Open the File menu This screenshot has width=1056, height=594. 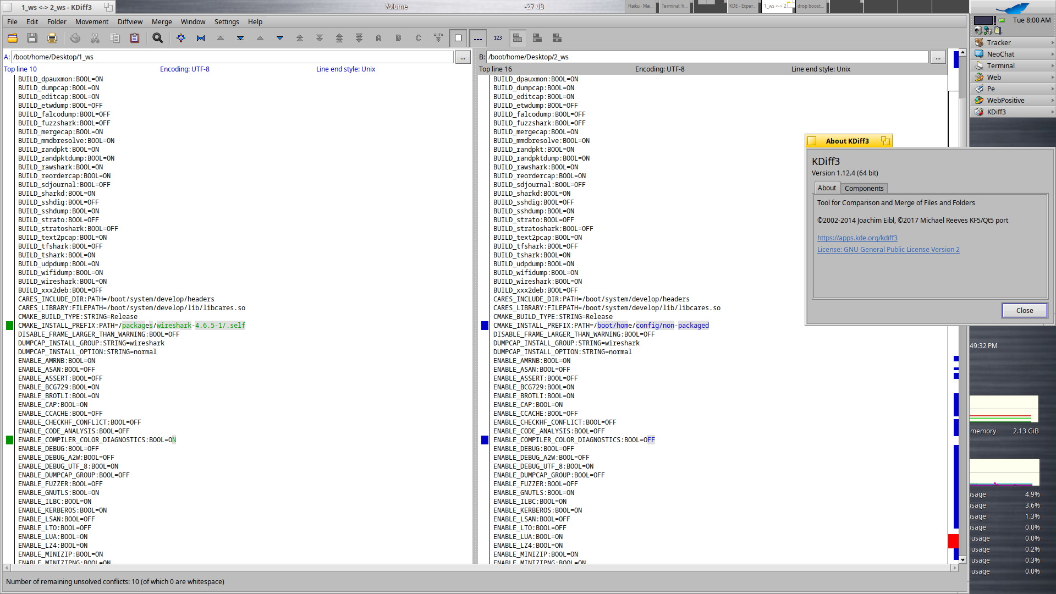(12, 21)
